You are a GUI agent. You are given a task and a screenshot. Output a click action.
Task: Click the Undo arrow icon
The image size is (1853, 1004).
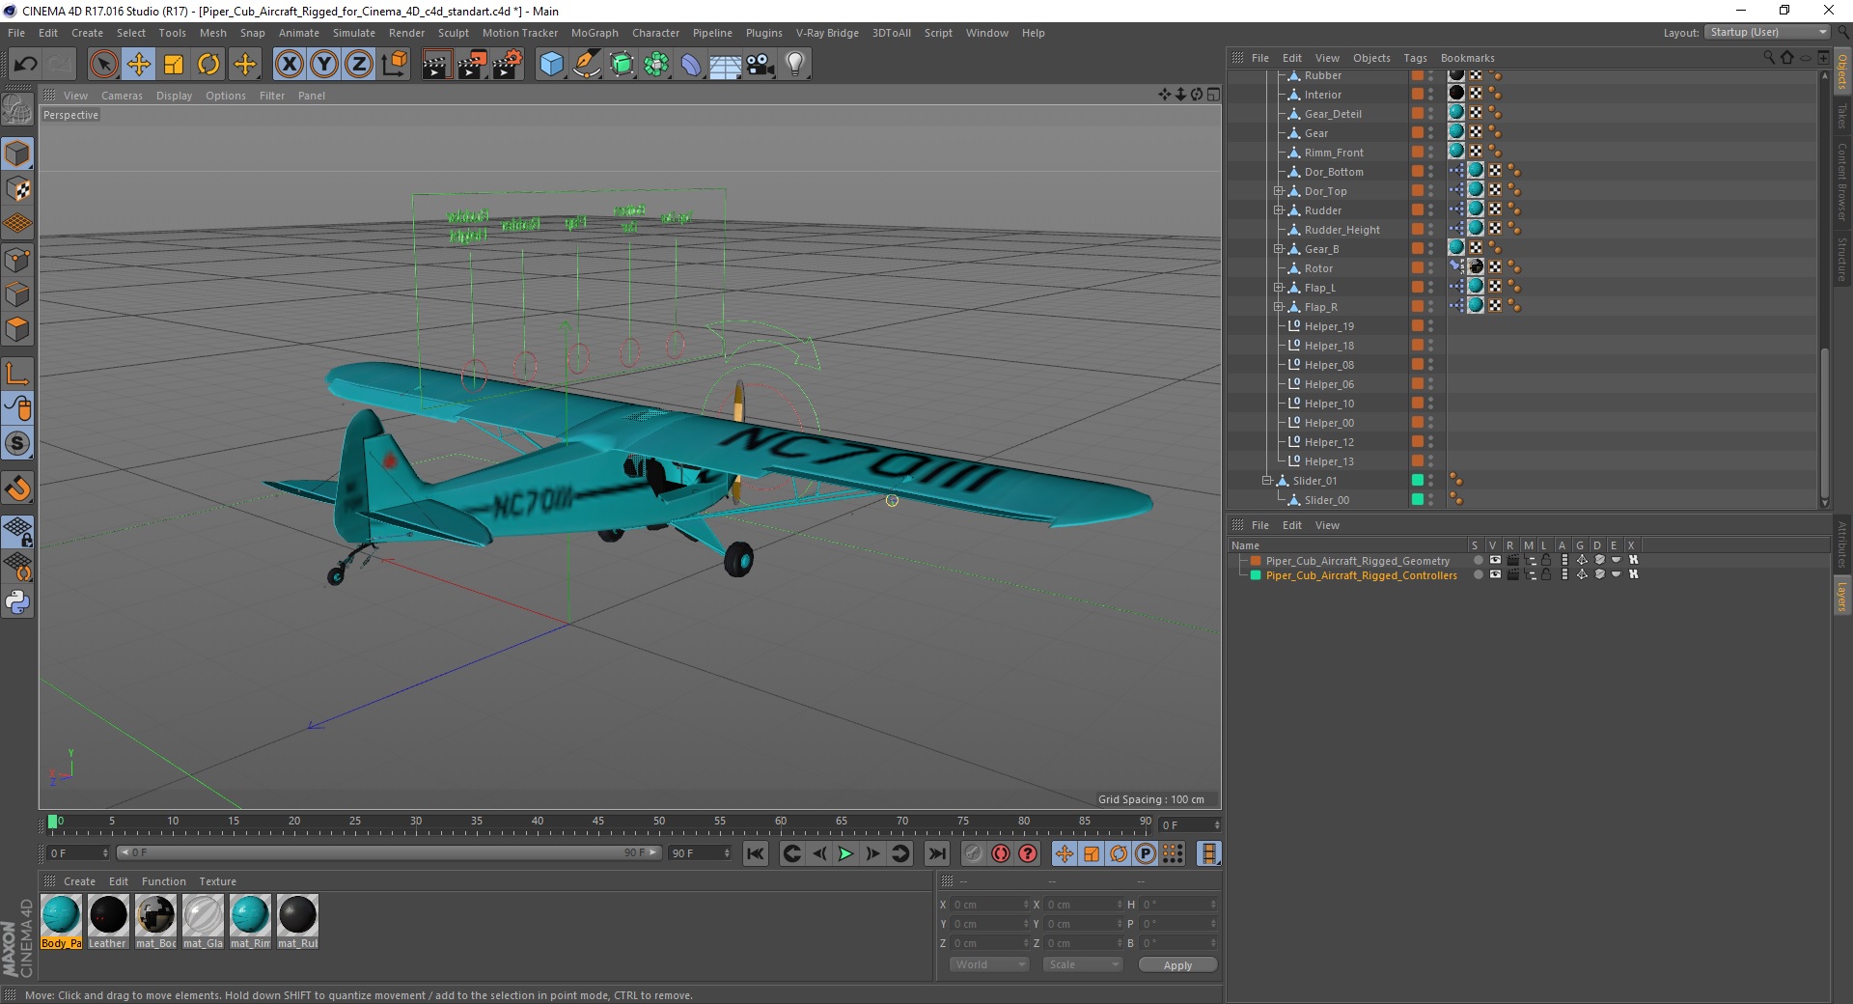click(26, 65)
